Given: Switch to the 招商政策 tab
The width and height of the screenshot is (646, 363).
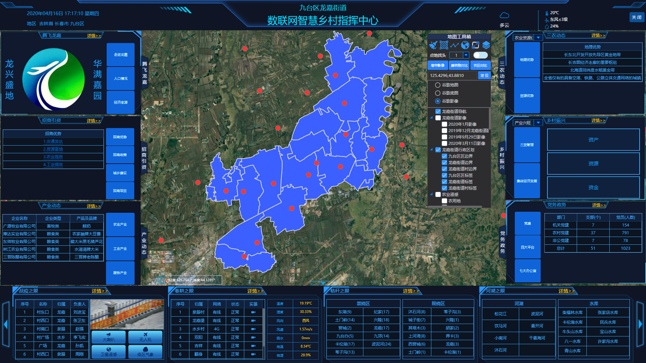Looking at the screenshot, I should pyautogui.click(x=120, y=155).
